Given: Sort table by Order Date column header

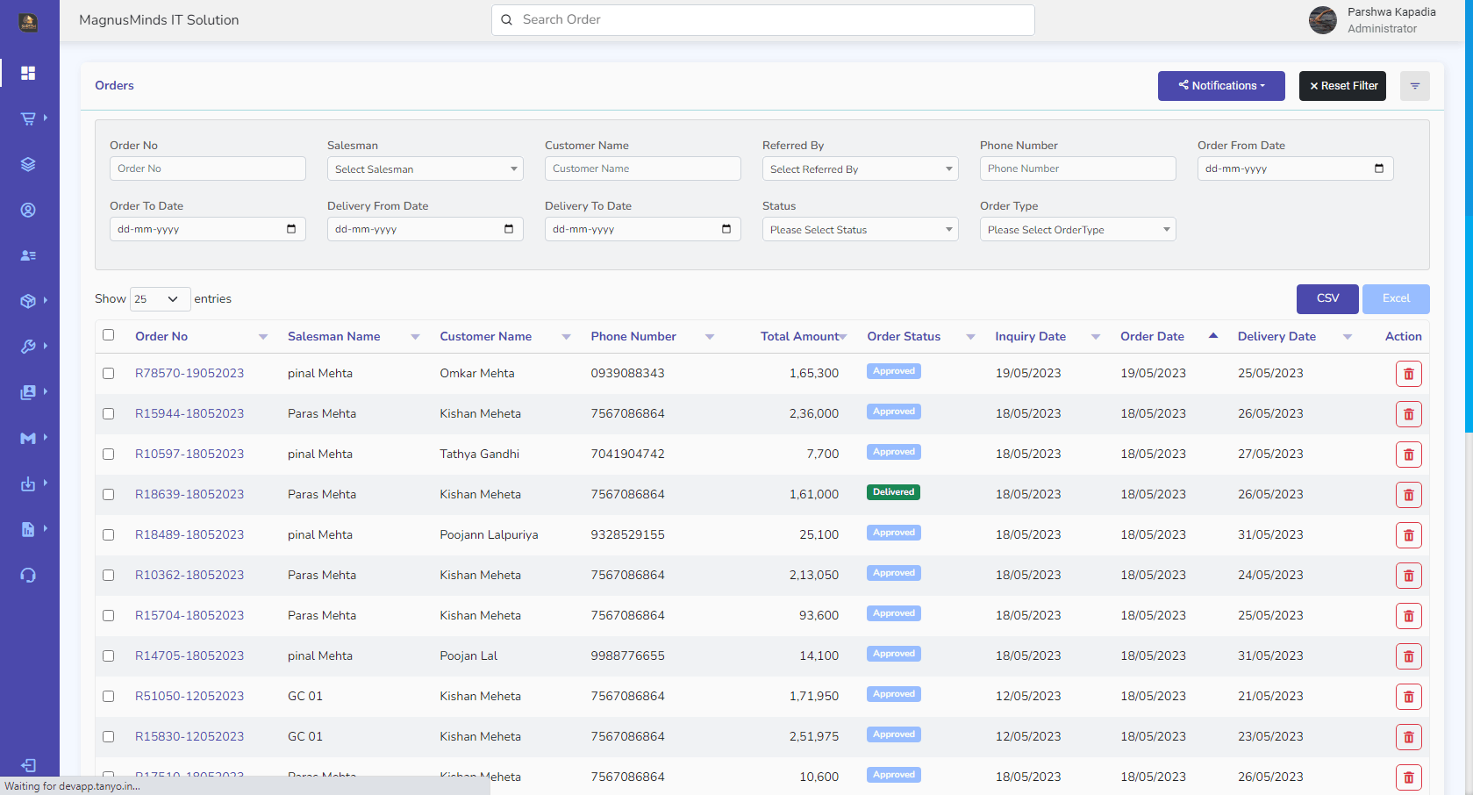Looking at the screenshot, I should point(1152,336).
